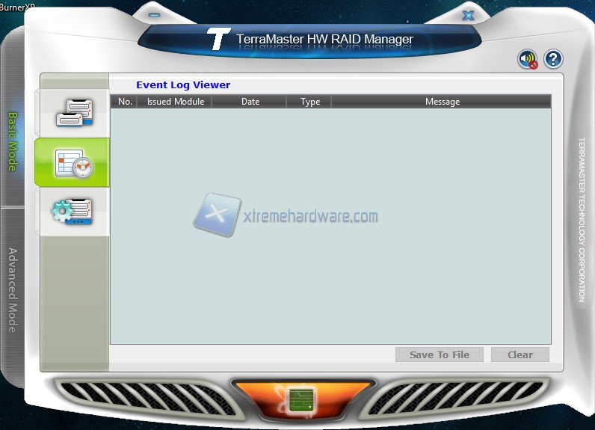The width and height of the screenshot is (595, 430).
Task: Mute the alarm with the speaker icon
Action: pos(528,60)
